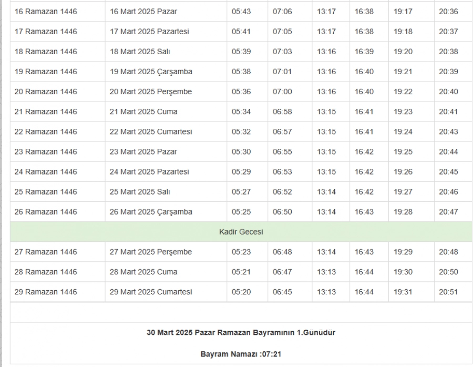The image size is (473, 367).
Task: Click 19:17 time in 16 Mart Pazar row
Action: pos(403,12)
